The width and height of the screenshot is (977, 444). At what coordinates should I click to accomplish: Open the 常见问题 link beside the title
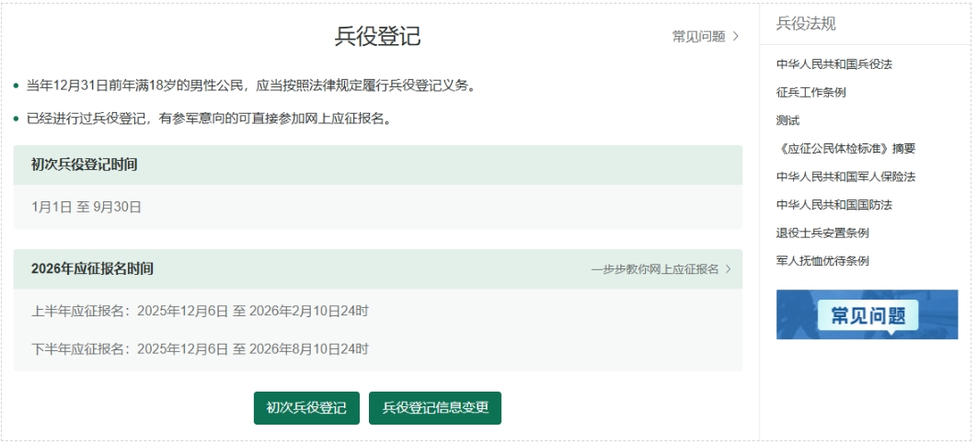coord(698,37)
